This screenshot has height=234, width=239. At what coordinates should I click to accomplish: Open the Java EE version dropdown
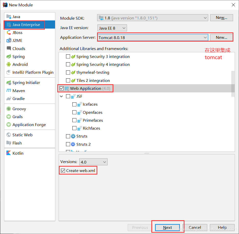(x=112, y=28)
